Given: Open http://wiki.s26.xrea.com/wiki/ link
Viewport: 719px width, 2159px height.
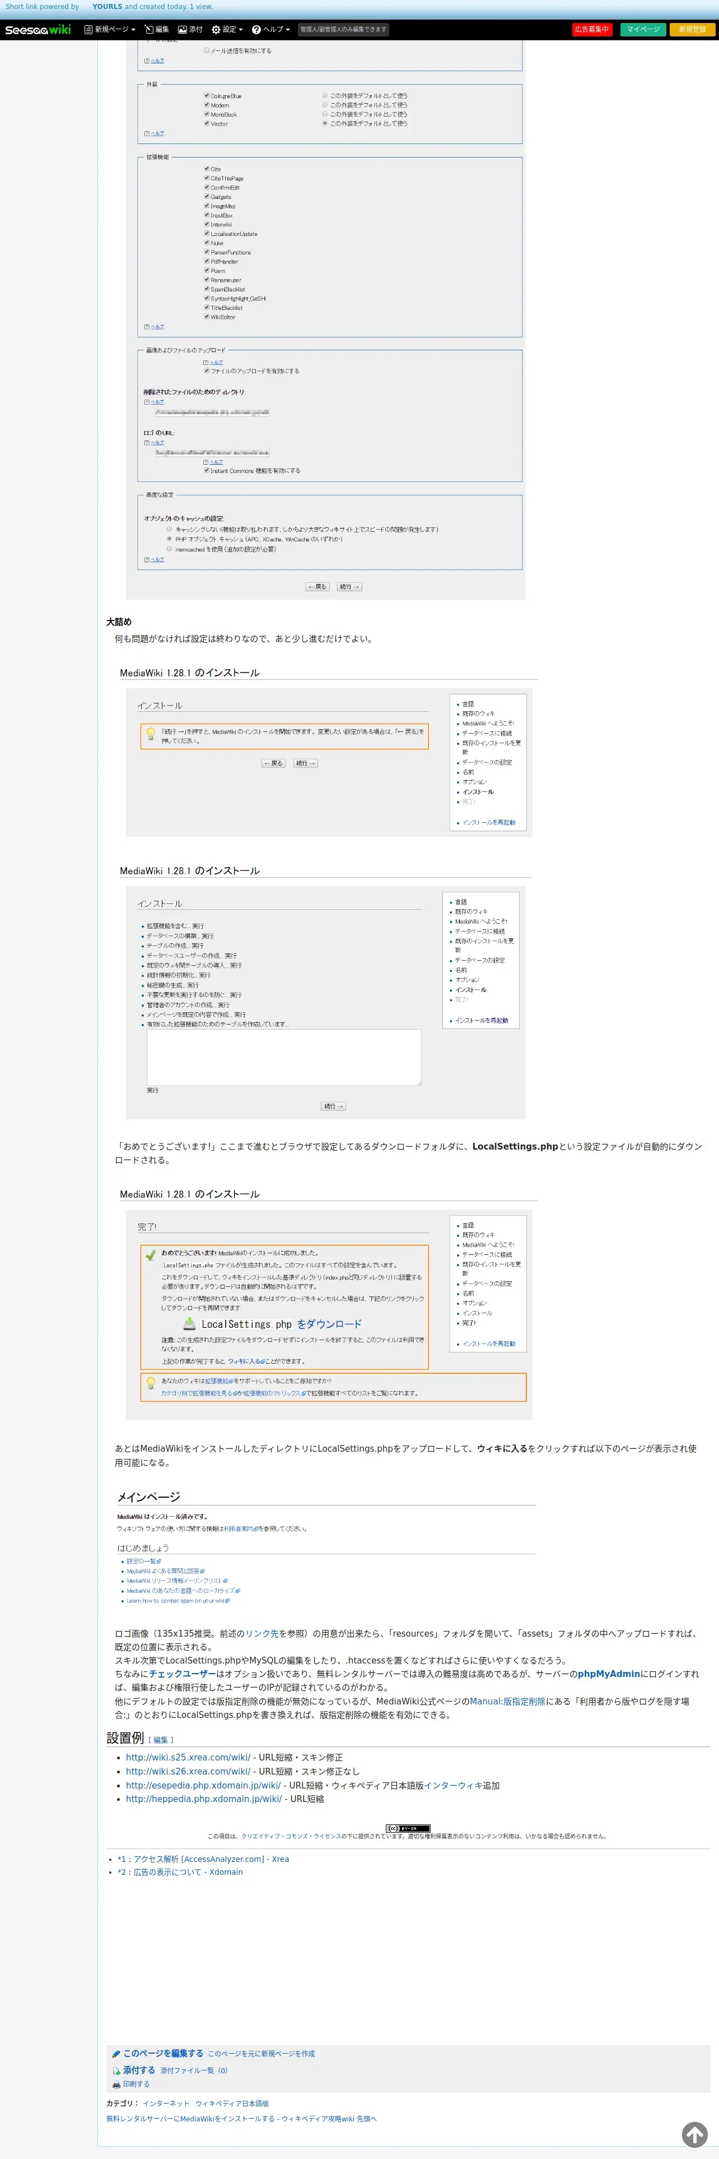Looking at the screenshot, I should click(x=188, y=1771).
